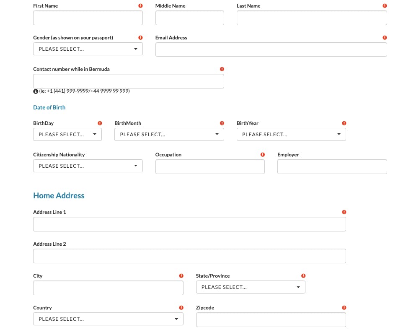
Task: Open the Gender dropdown
Action: 88,49
